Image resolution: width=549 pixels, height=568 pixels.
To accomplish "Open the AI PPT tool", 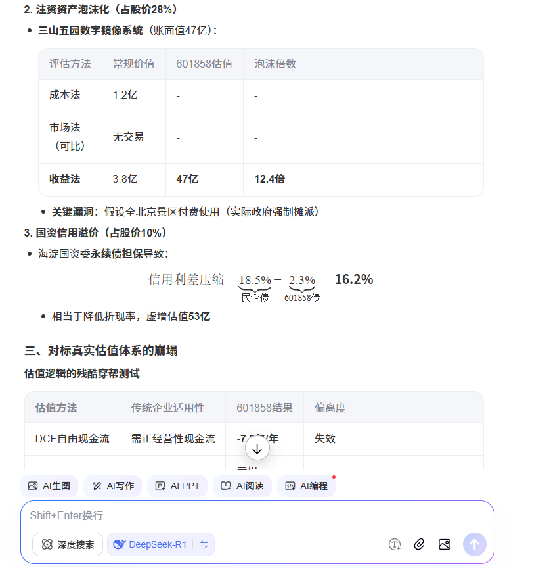I will pyautogui.click(x=177, y=486).
